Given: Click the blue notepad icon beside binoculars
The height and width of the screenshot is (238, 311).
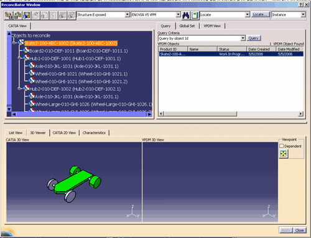Looking at the screenshot, I should [x=195, y=15].
